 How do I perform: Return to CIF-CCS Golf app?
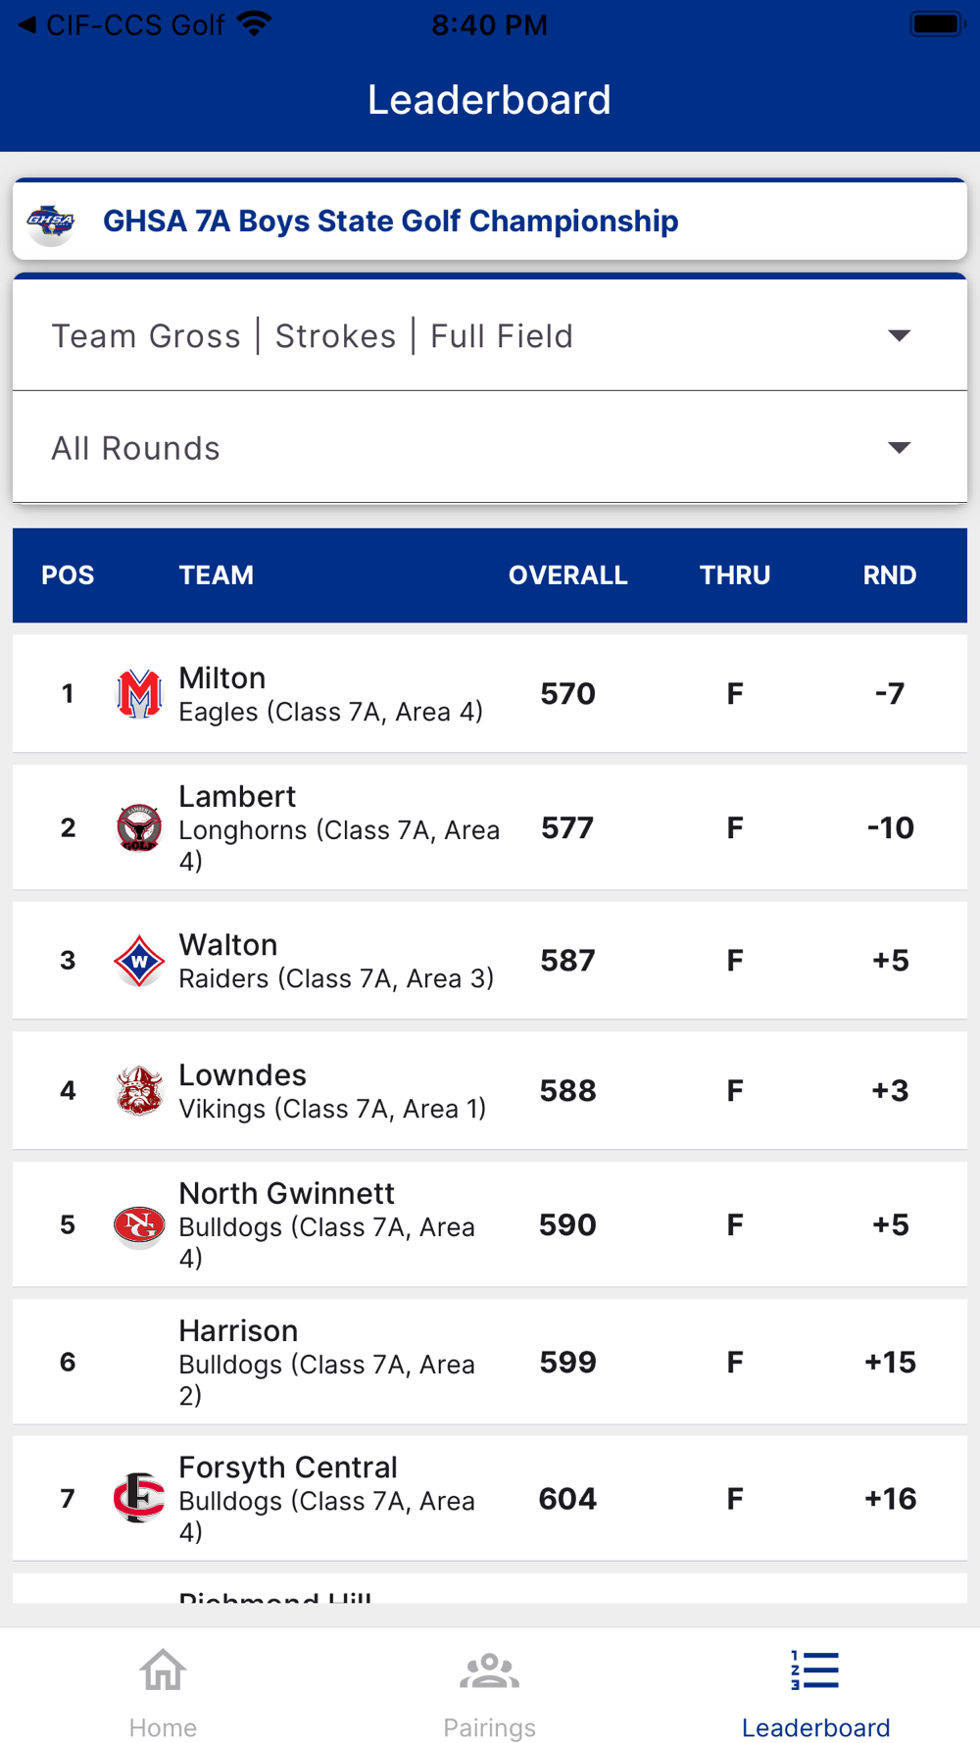pyautogui.click(x=121, y=25)
